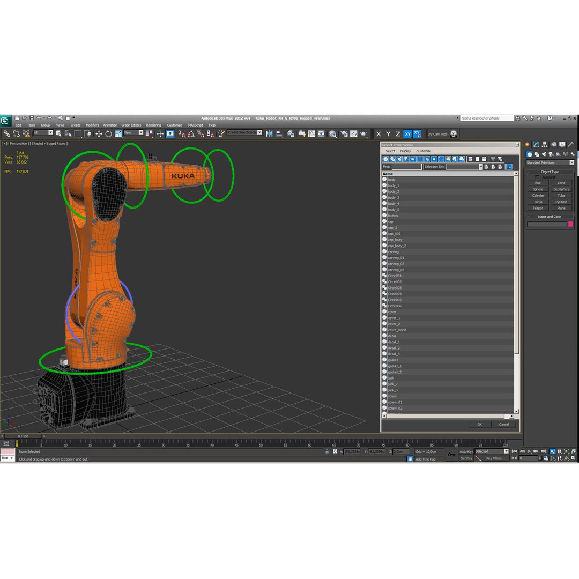Open the Selection Set dropdown in dialog
This screenshot has height=579, width=579.
464,167
